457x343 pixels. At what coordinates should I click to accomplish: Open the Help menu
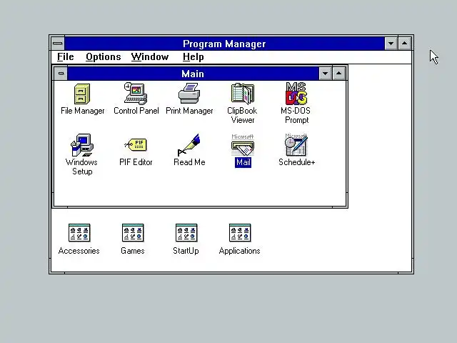(194, 57)
